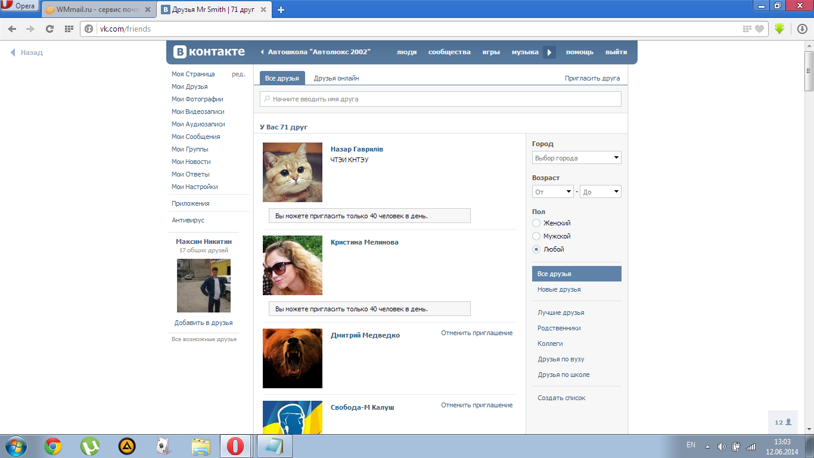Select the Женский gender radio button
Screen dimensions: 814x458
tap(536, 223)
